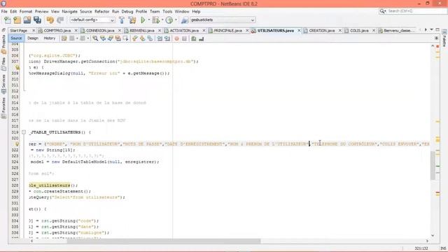Open the Palette side panel
Screen dimensions: 448x252
(444, 38)
